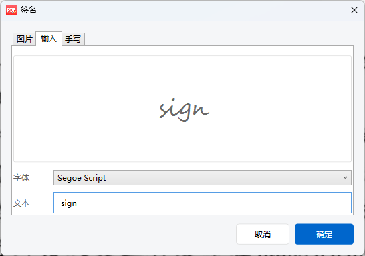Confirm with the 确定 button
The height and width of the screenshot is (256, 365).
pos(324,234)
